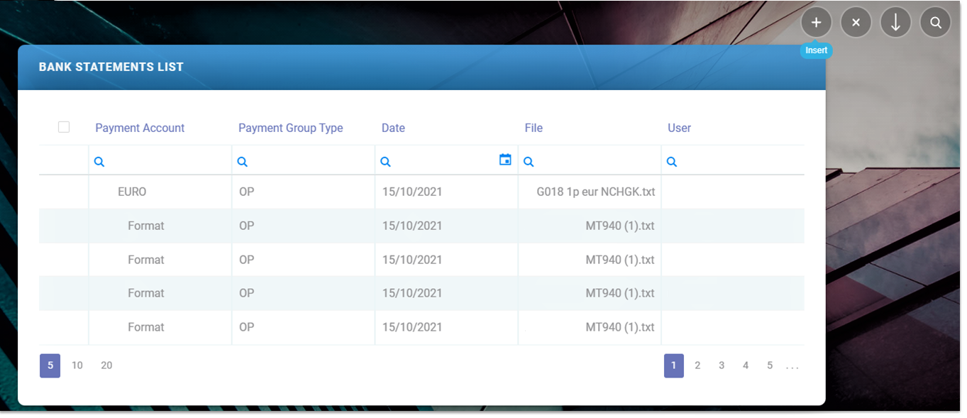Click the Insert plus icon button
Screen dimensions: 967x418
coord(816,23)
